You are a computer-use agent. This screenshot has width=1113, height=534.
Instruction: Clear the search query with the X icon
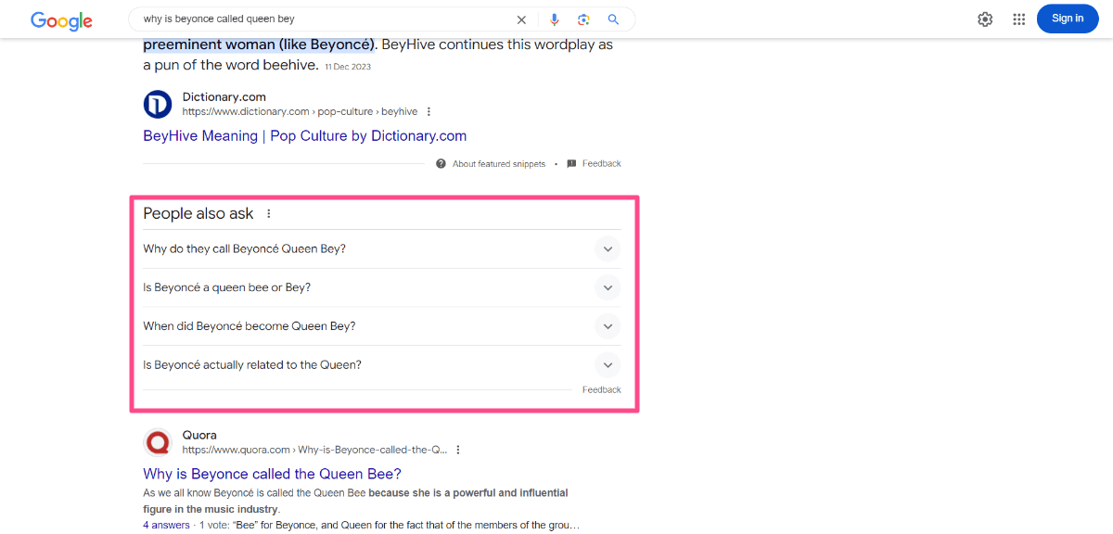click(521, 19)
